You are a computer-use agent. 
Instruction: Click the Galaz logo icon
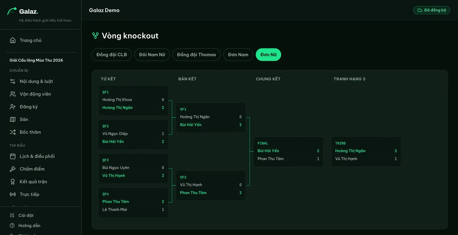pos(12,11)
